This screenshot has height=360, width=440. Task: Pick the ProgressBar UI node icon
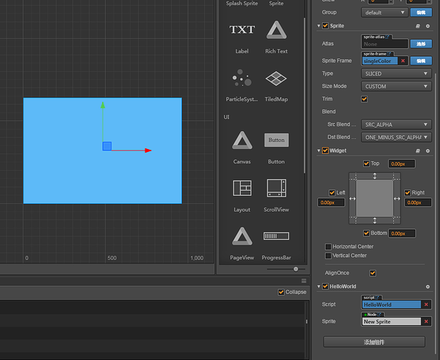(276, 235)
